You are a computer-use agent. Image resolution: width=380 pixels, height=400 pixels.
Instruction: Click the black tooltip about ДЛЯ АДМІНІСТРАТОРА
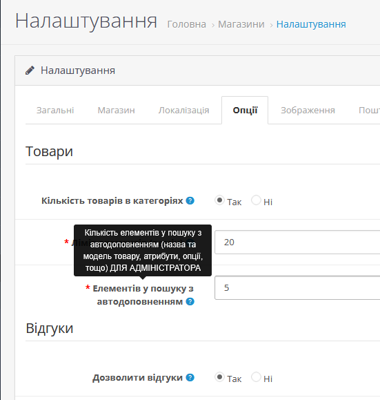click(143, 250)
